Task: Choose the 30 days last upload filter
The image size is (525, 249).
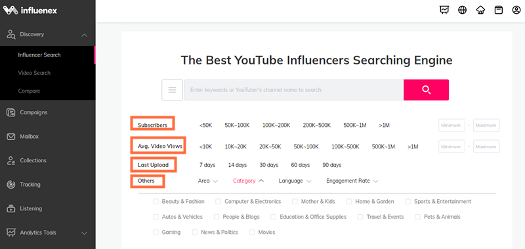Action: coord(268,165)
